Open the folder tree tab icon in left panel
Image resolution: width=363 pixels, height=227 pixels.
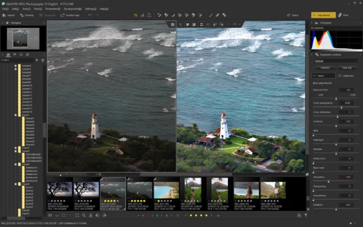click(x=9, y=54)
